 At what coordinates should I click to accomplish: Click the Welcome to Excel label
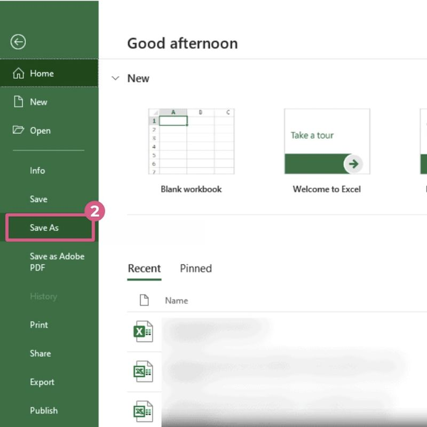327,189
